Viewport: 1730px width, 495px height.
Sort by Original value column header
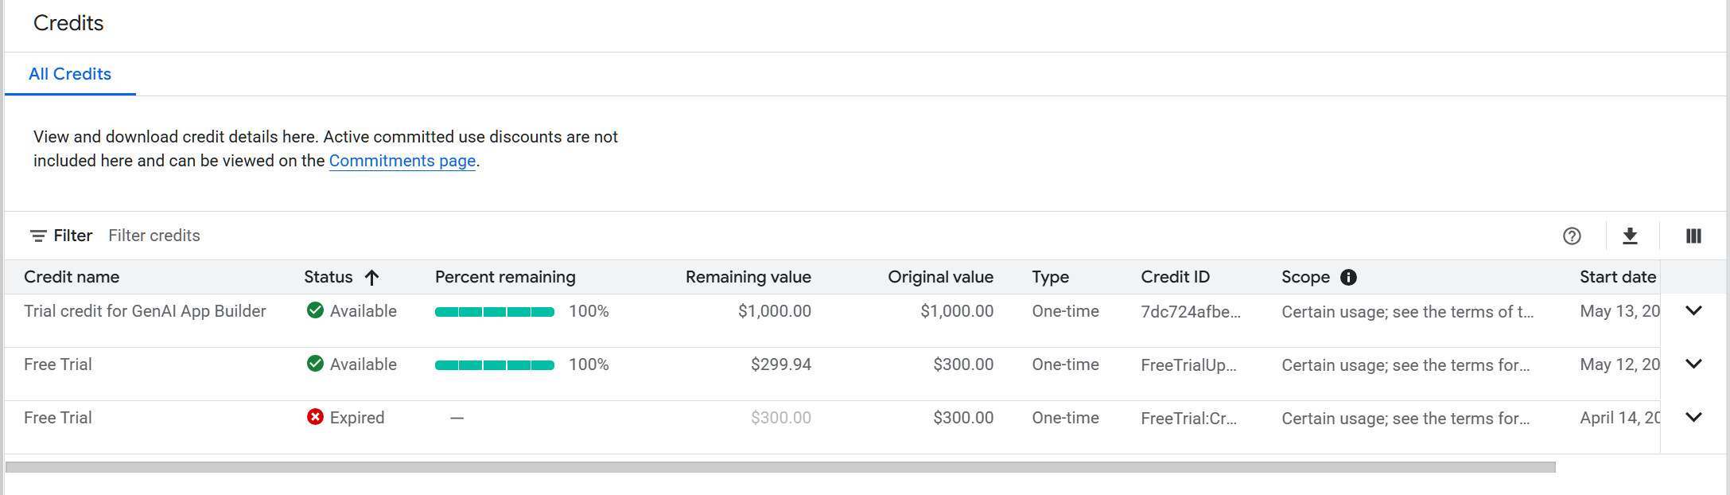pos(940,277)
